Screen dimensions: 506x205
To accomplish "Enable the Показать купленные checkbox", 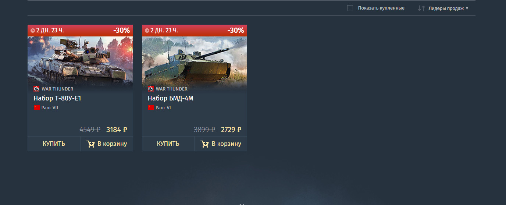I will click(x=350, y=8).
